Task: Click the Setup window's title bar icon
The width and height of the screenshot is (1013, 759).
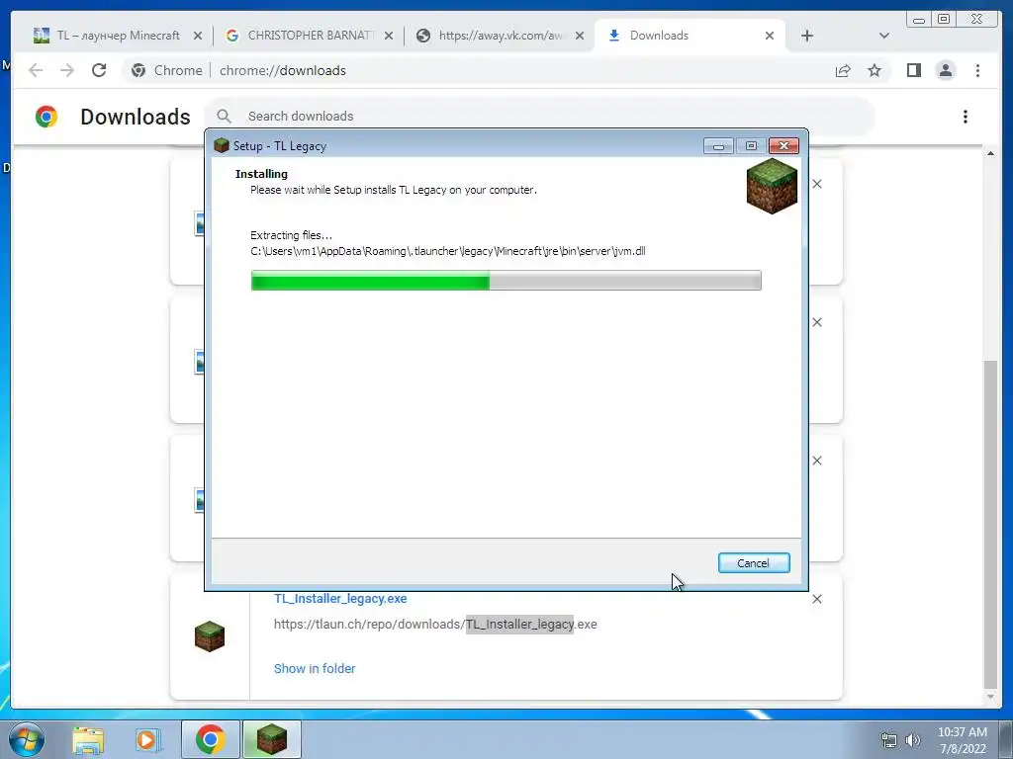Action: click(222, 145)
